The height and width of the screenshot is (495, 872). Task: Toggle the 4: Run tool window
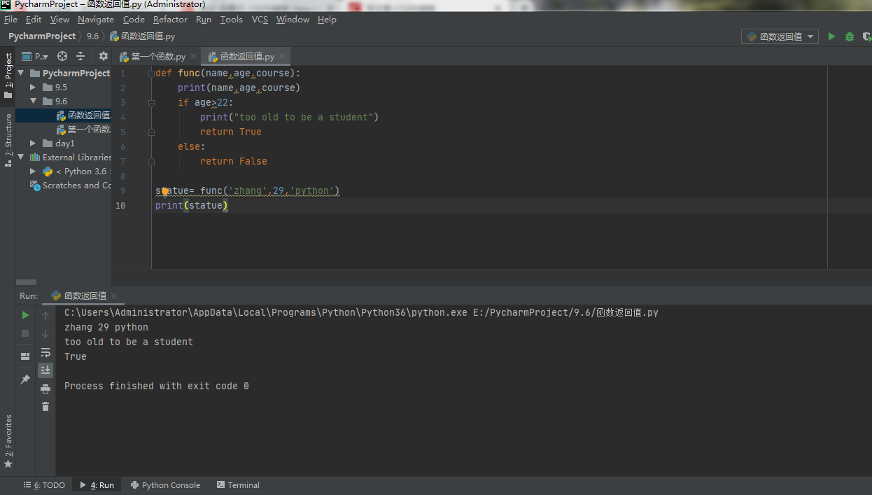coord(97,485)
